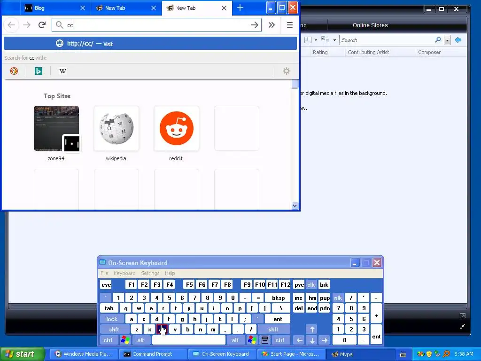Visit the http://cc/ suggestion
Screen dimensions: 481x361
click(x=150, y=44)
